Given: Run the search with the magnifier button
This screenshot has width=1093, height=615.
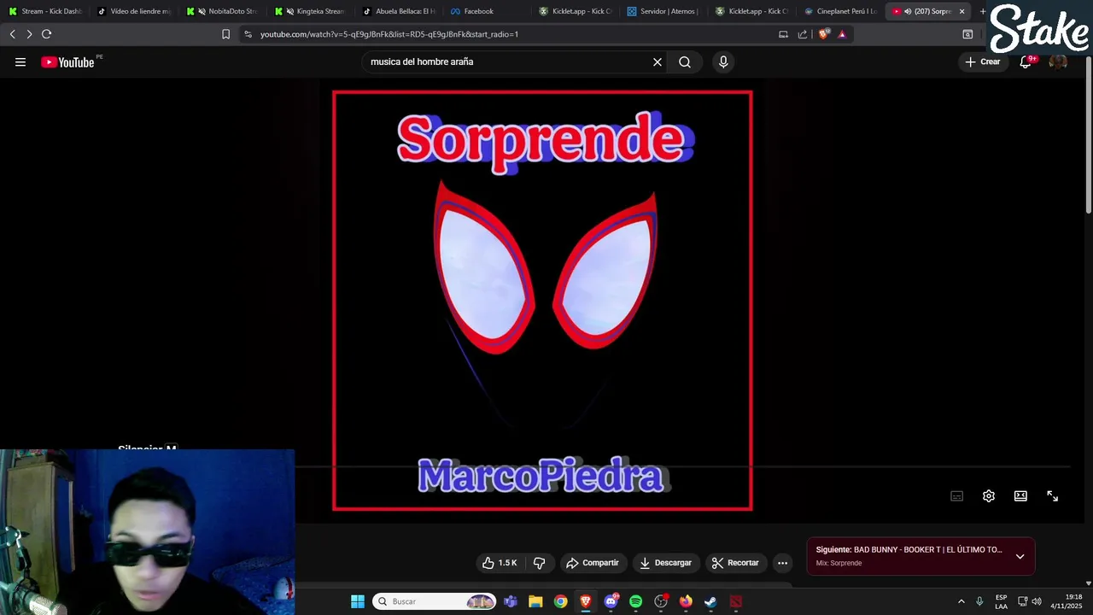Looking at the screenshot, I should 685,61.
